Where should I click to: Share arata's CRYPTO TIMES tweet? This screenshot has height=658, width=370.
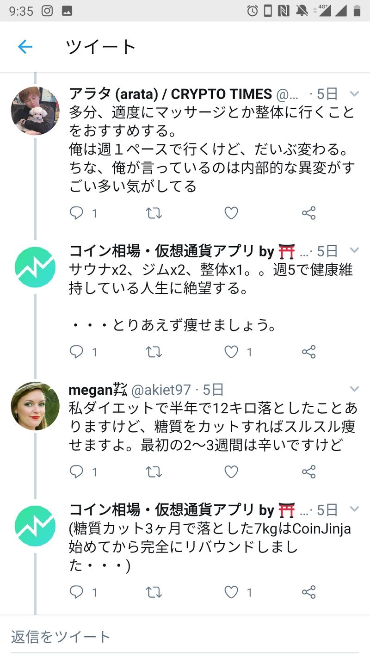(308, 213)
